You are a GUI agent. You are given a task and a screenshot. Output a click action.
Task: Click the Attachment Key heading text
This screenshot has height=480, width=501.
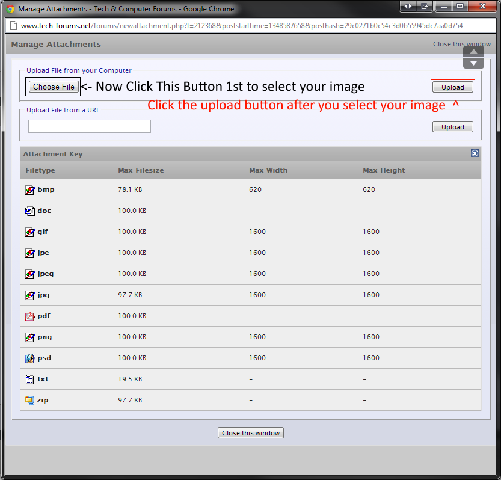(53, 154)
